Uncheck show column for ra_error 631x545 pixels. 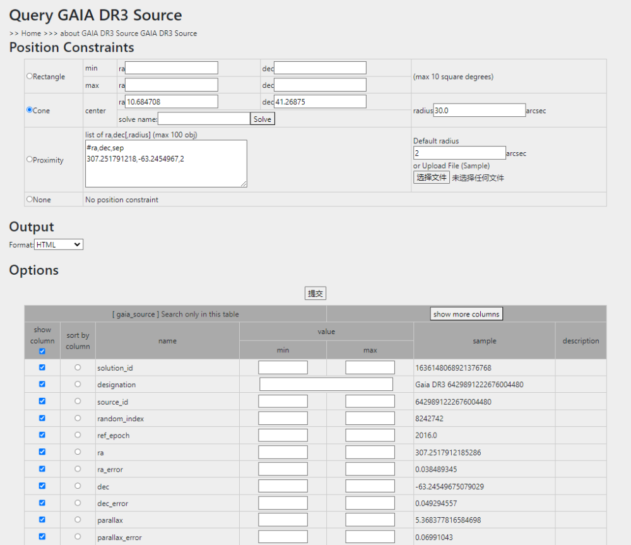coord(42,469)
